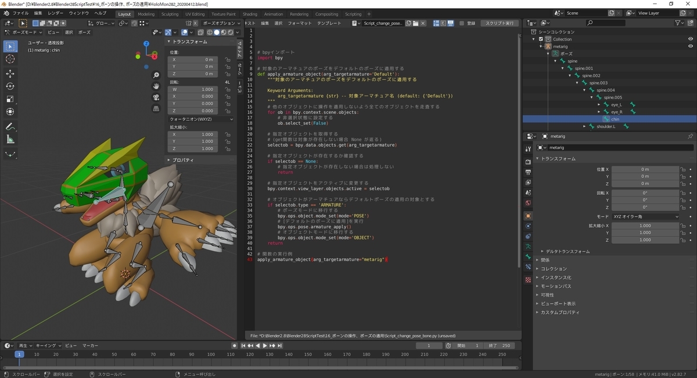This screenshot has height=378, width=697.
Task: Pick the Measure tool
Action: [10, 140]
